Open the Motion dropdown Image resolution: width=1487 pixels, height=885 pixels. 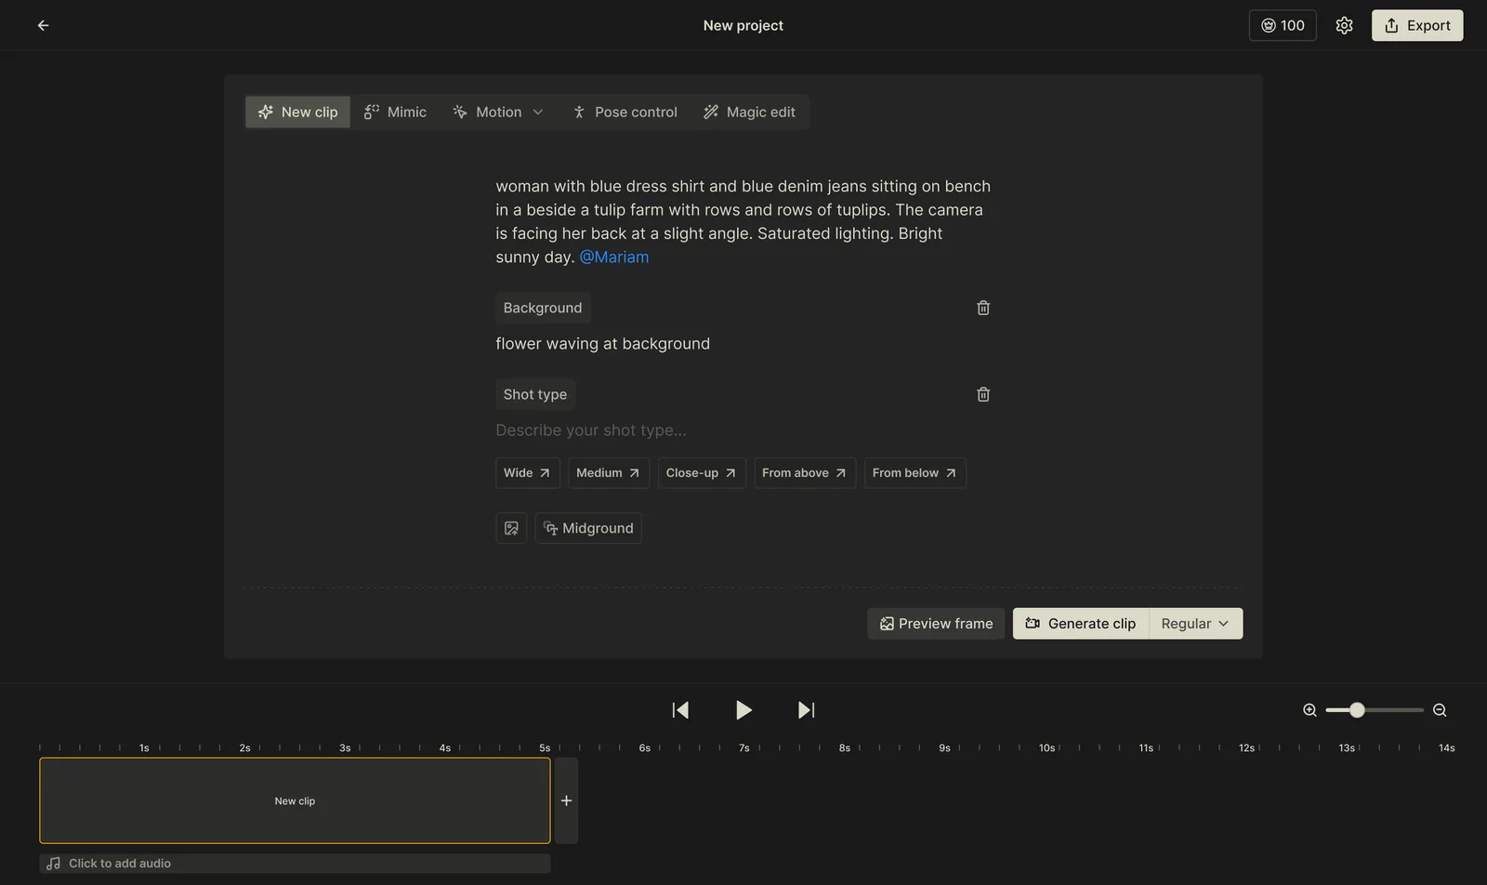(498, 112)
